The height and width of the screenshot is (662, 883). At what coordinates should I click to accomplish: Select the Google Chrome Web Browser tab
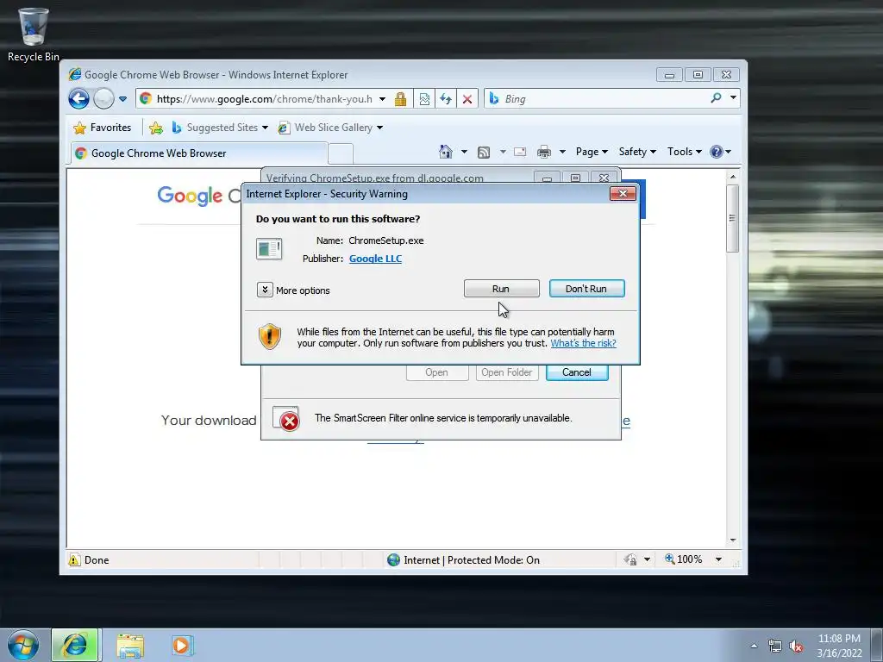(x=199, y=153)
